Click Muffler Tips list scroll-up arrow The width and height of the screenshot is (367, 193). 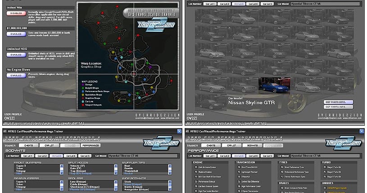170,166
